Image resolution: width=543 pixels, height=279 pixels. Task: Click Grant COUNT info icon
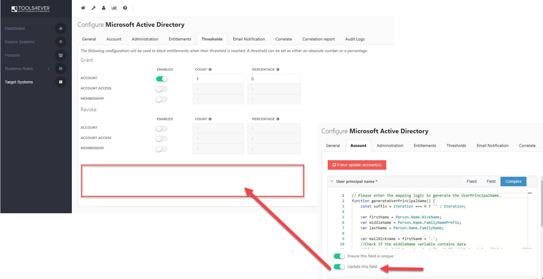tap(210, 69)
